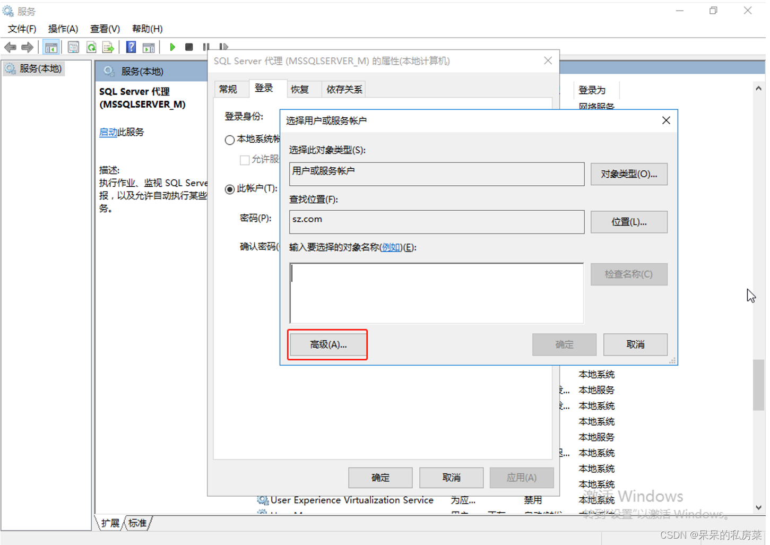The image size is (770, 545).
Task: Click 取消 in the select-user dialog
Action: pyautogui.click(x=635, y=344)
